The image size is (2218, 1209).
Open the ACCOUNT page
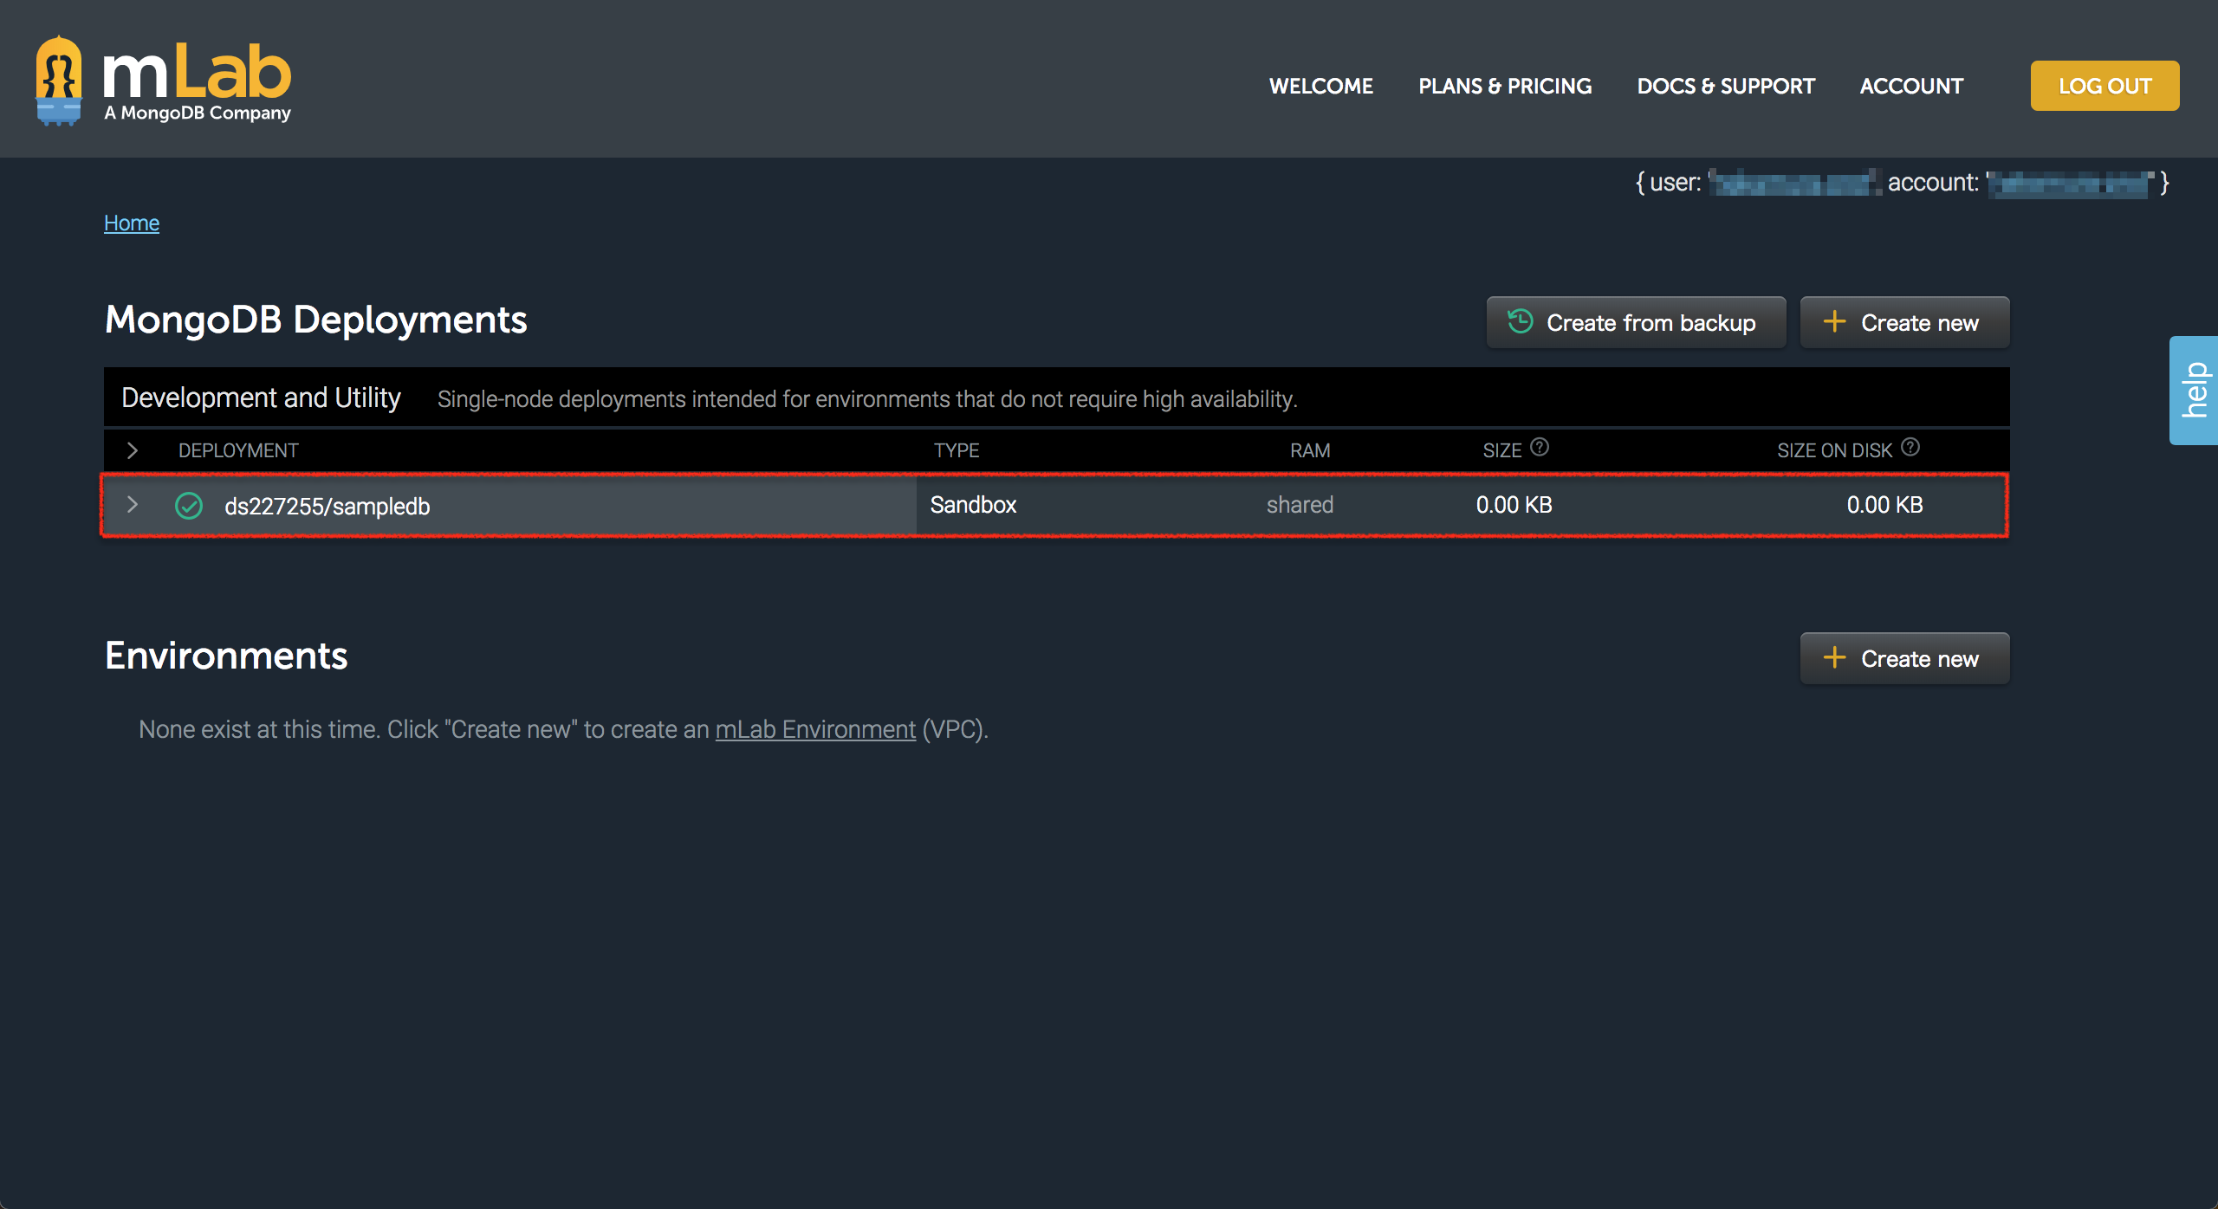[x=1911, y=87]
